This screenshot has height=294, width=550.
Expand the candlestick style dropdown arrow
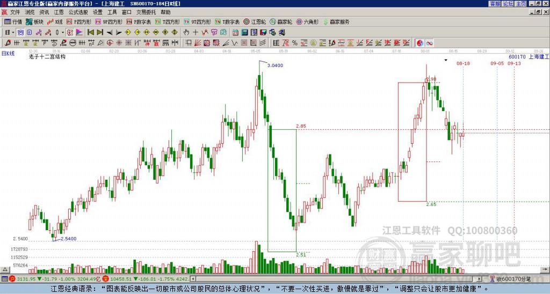click(63, 32)
